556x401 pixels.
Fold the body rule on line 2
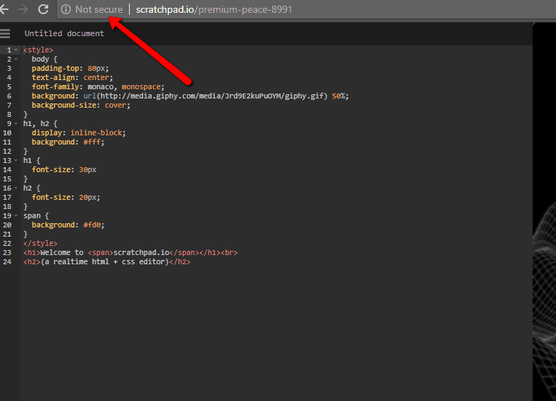[16, 60]
